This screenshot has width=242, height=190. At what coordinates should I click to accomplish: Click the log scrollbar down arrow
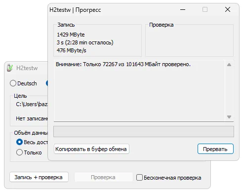pos(229,117)
